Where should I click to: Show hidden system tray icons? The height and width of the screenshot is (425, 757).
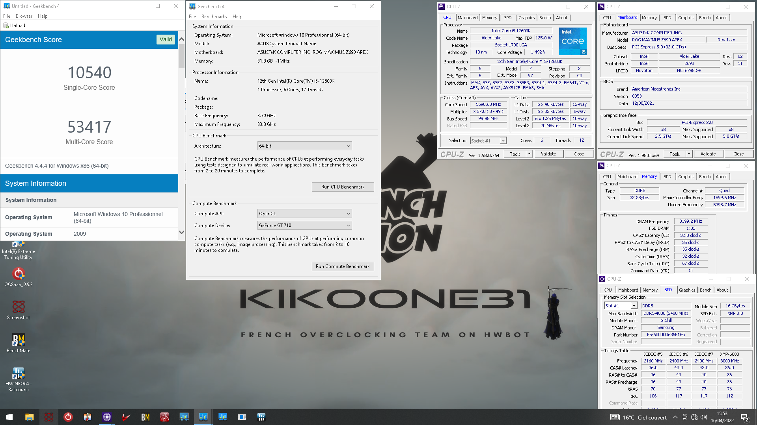[675, 417]
